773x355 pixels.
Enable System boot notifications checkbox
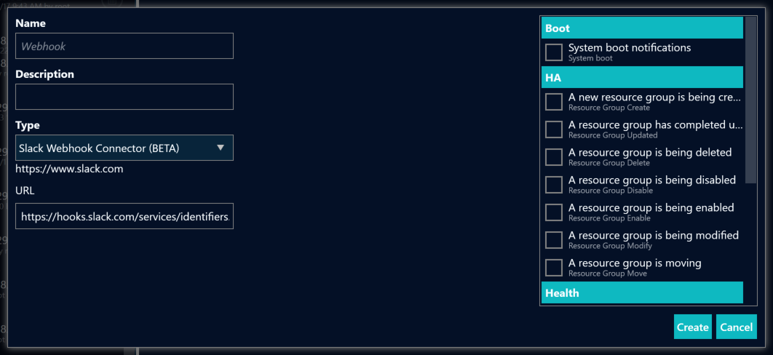[554, 52]
